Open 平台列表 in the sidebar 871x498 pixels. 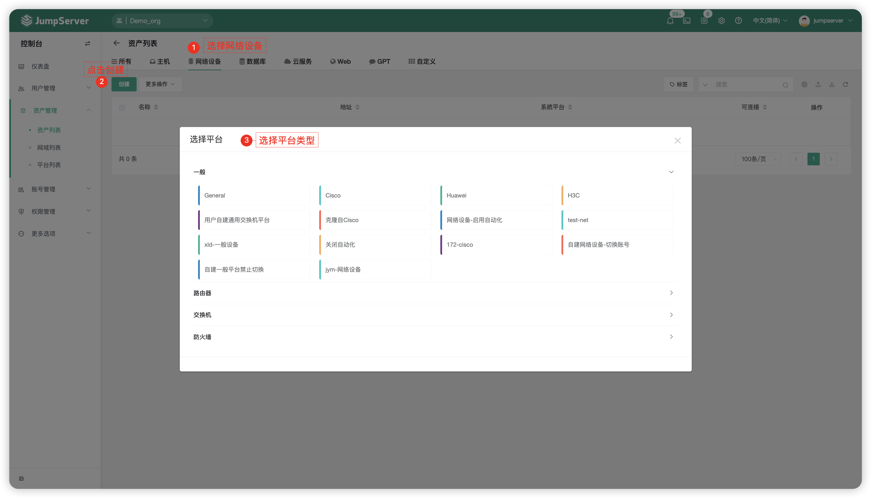pos(49,165)
